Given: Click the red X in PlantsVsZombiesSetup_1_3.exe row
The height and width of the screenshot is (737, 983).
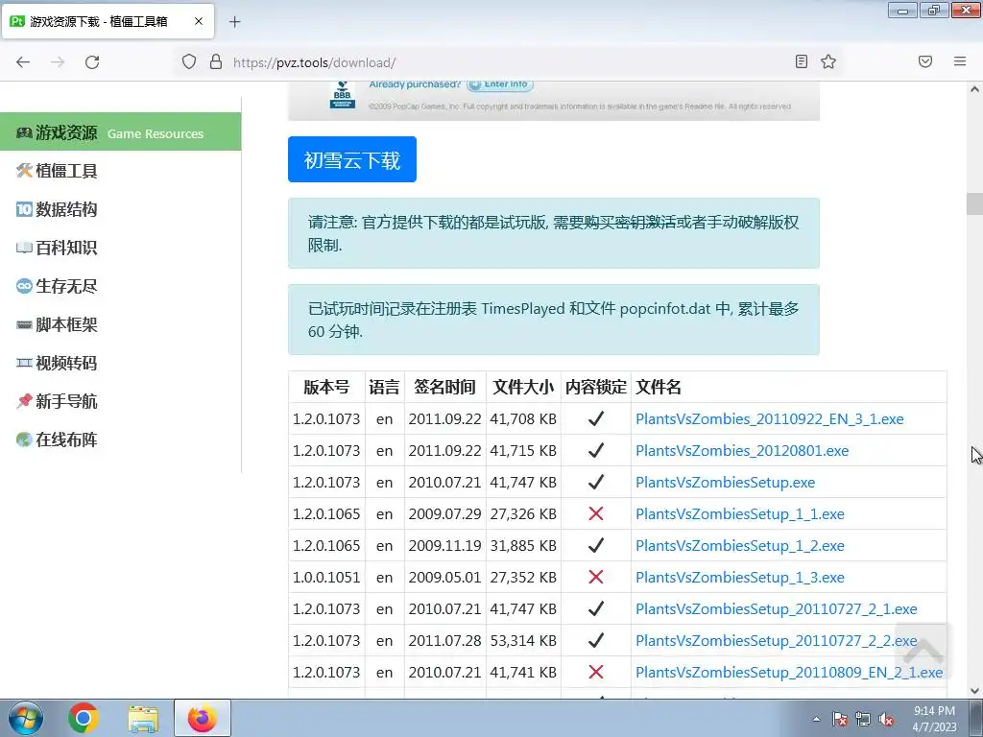Looking at the screenshot, I should tap(595, 577).
